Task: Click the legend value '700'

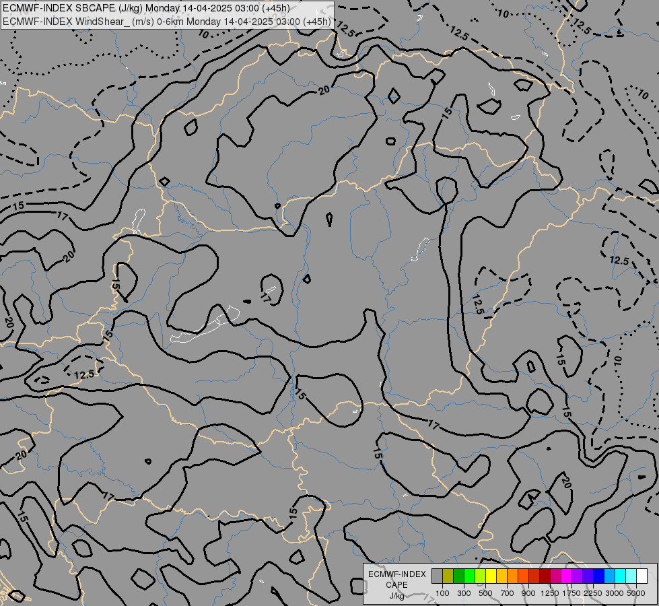Action: pos(508,593)
